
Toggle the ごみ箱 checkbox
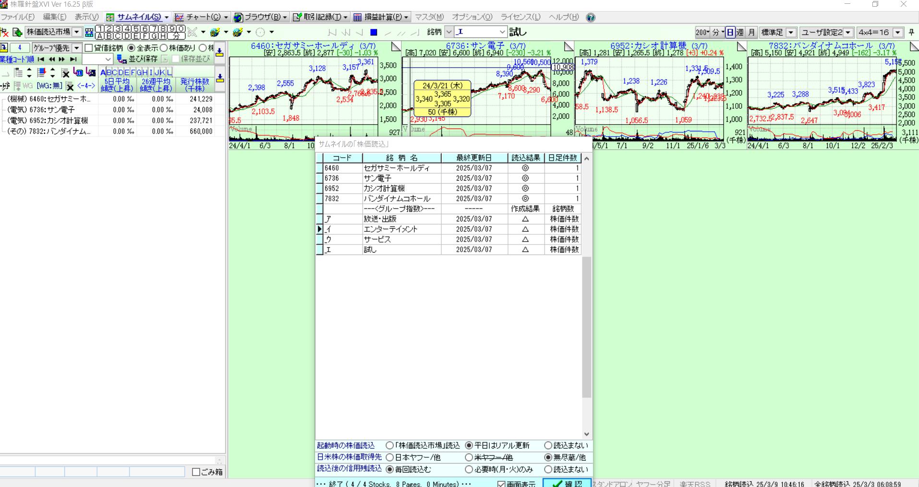tap(196, 472)
